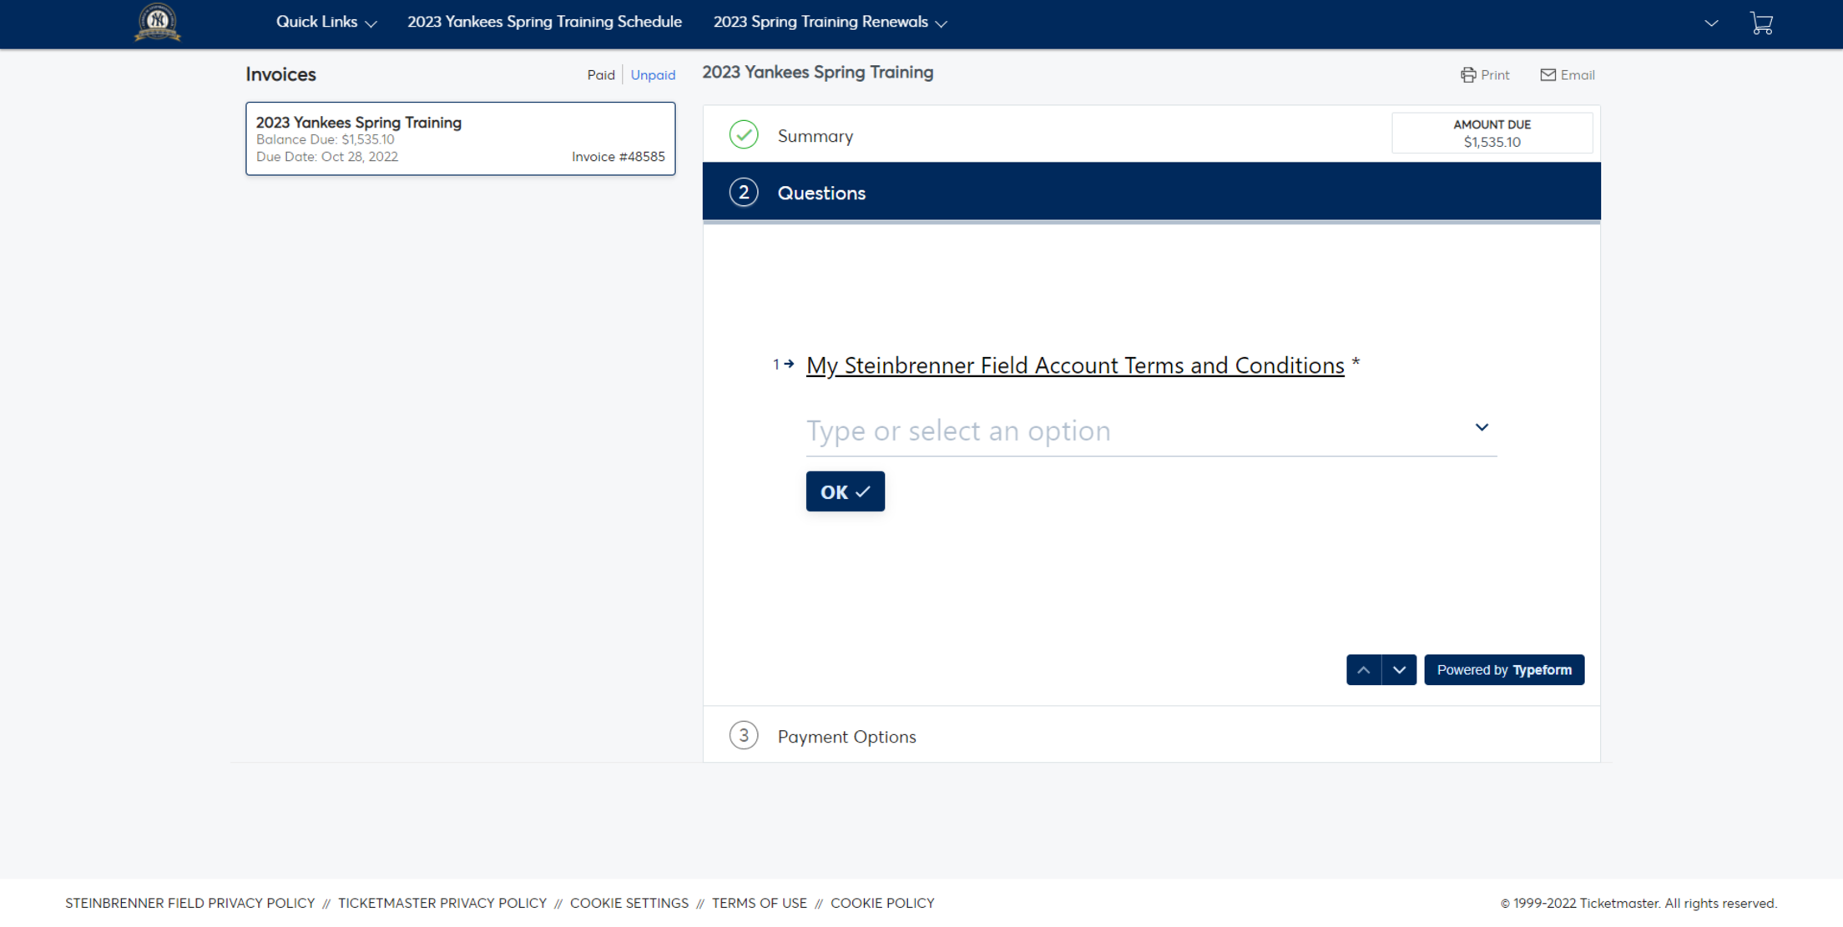1843x927 pixels.
Task: Click the Email invoice button
Action: pyautogui.click(x=1567, y=75)
